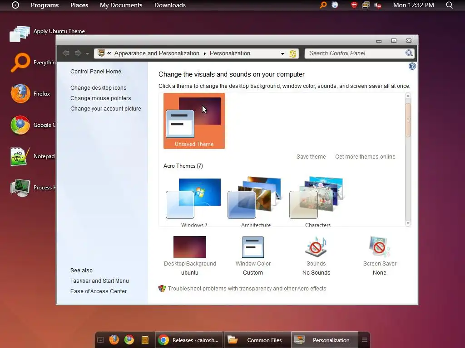The width and height of the screenshot is (465, 348).
Task: Click the globe tray icon
Action: click(x=335, y=5)
